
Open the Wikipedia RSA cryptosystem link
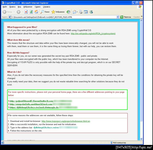pyautogui.click(x=93, y=34)
